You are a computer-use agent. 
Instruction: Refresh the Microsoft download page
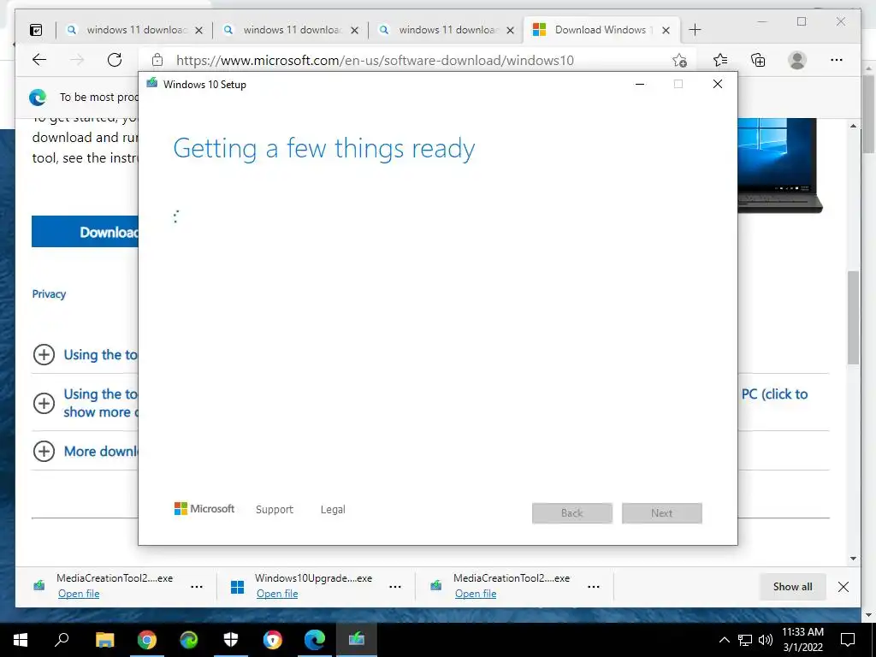[x=115, y=60]
